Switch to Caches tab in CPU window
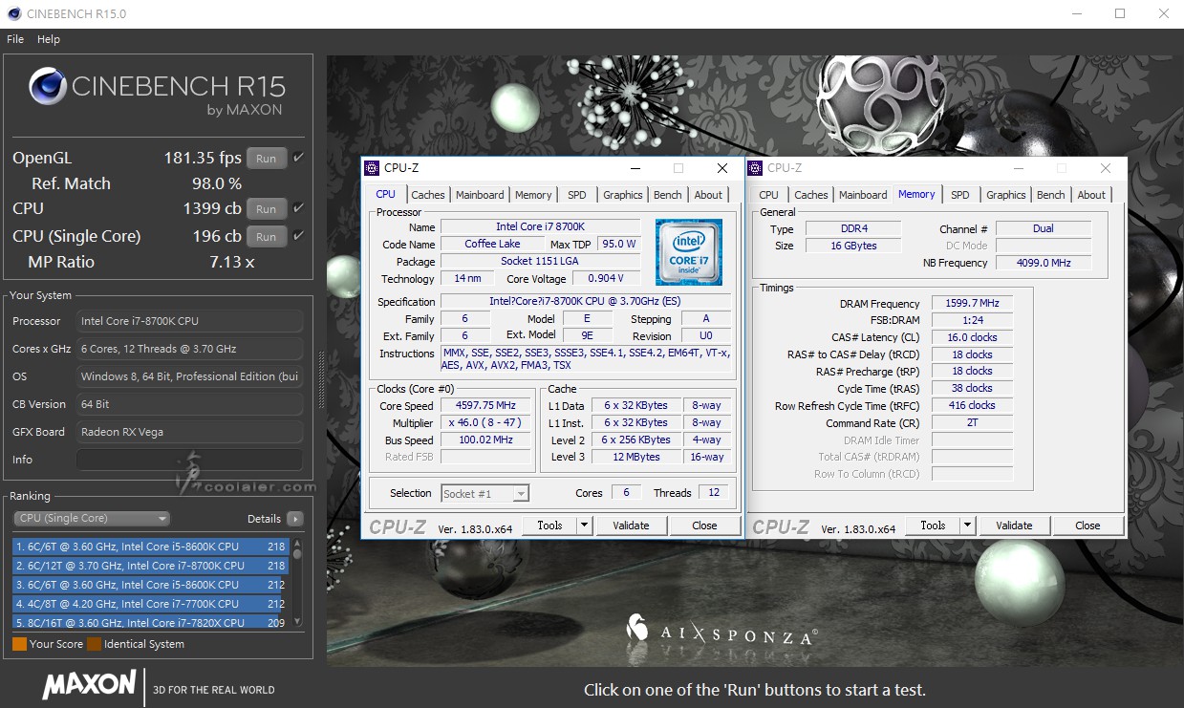The image size is (1184, 708). point(428,195)
